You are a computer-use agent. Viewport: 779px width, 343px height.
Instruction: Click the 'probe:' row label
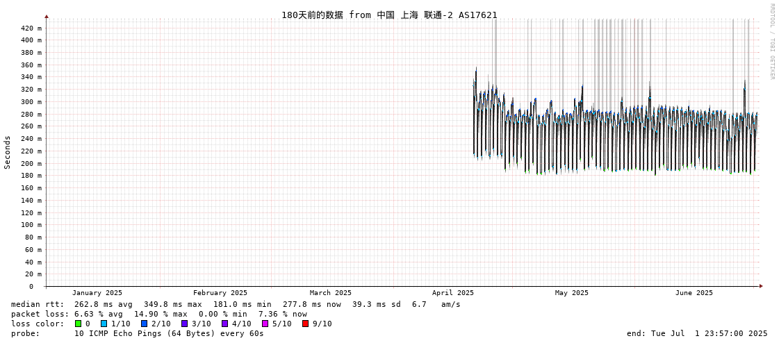pyautogui.click(x=25, y=333)
